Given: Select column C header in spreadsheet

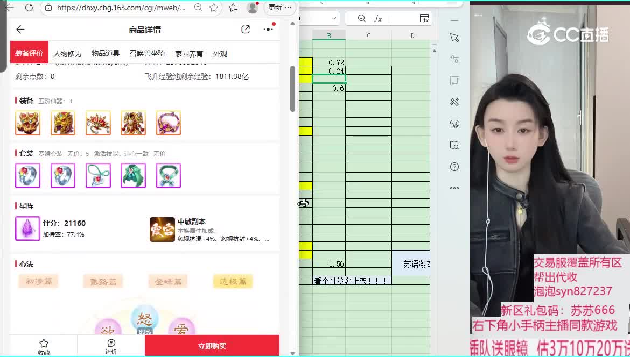Looking at the screenshot, I should [368, 35].
